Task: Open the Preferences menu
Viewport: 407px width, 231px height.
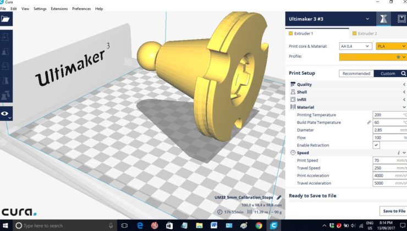Action: tap(81, 9)
